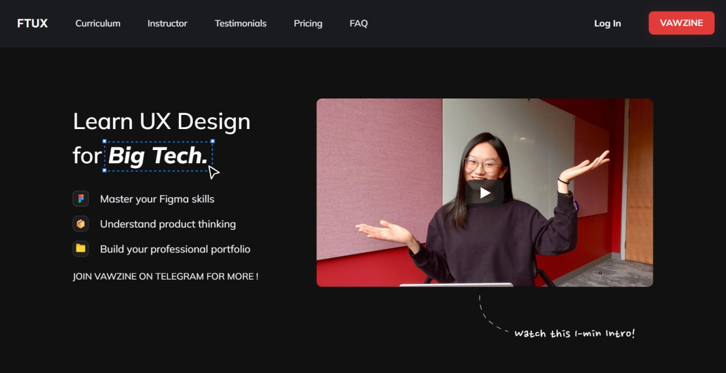Click the mouse cursor graphic near Big Tech

point(214,172)
